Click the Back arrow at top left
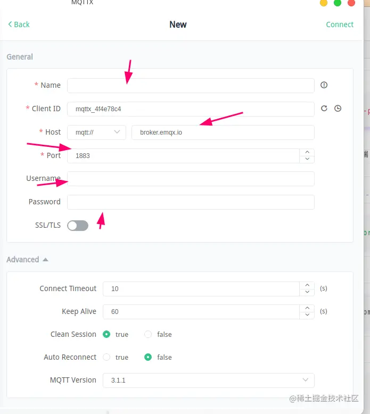370x414 pixels. [x=19, y=24]
